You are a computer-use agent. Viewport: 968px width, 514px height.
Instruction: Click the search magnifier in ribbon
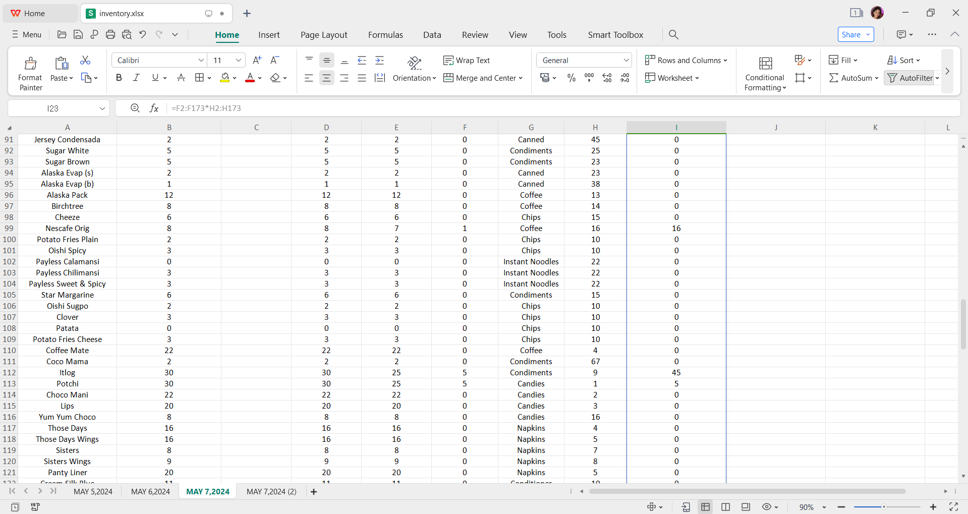(x=673, y=34)
